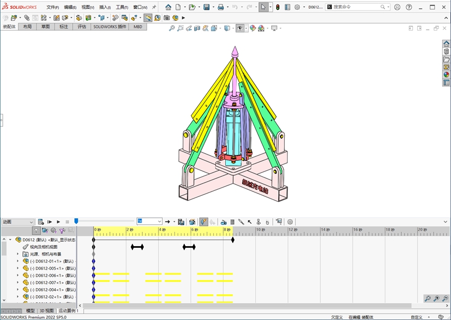
Task: Click the Home icon in the top toolbar
Action: (168, 7)
